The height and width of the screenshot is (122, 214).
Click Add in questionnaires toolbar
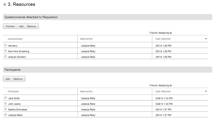(x=21, y=26)
